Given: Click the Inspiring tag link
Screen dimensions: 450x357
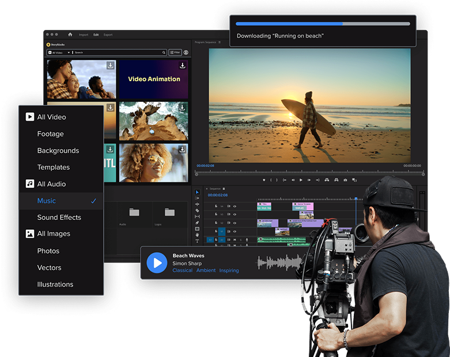Looking at the screenshot, I should [229, 271].
